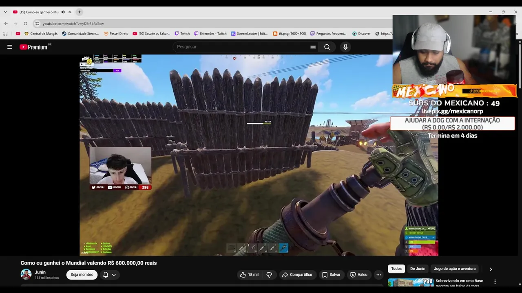Click the magnifier search button
522x293 pixels.
coord(327,47)
